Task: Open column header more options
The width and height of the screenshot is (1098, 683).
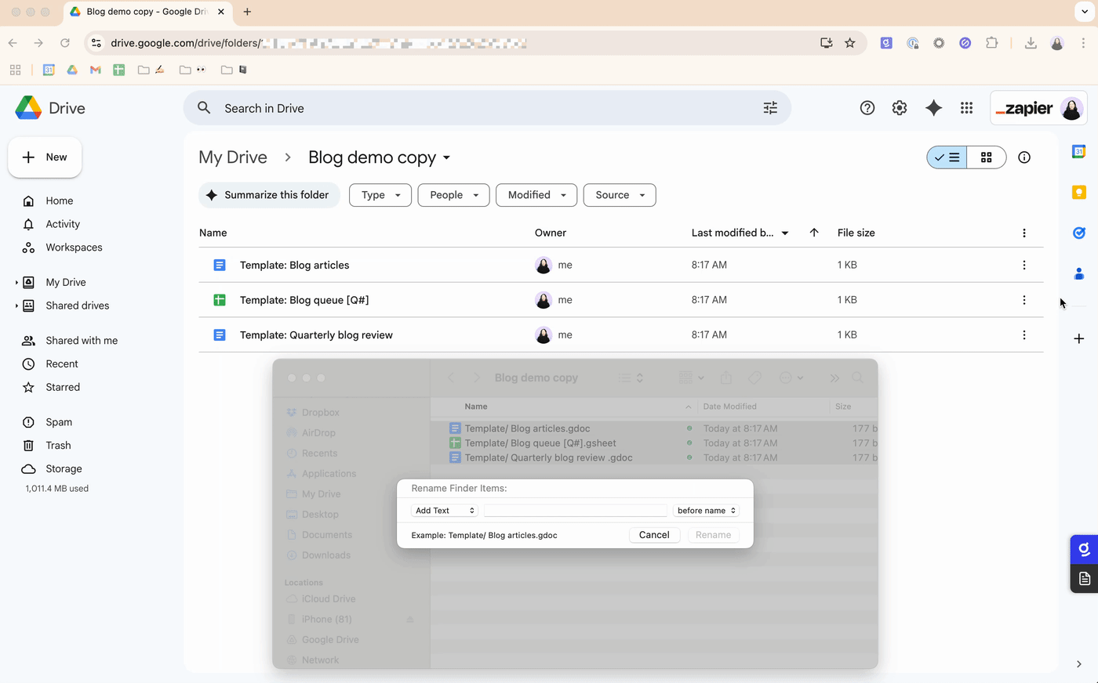Action: coord(1024,233)
